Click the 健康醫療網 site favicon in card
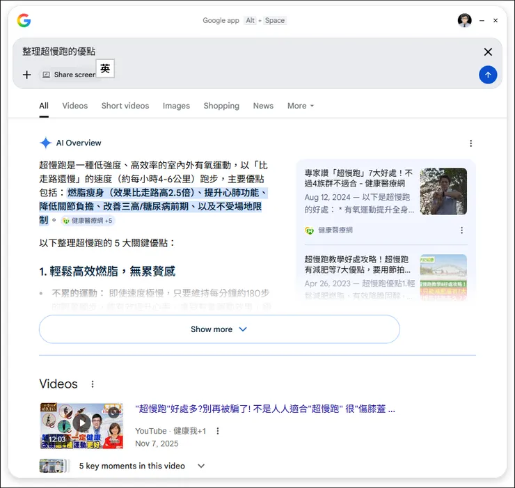The height and width of the screenshot is (488, 515). 309,230
